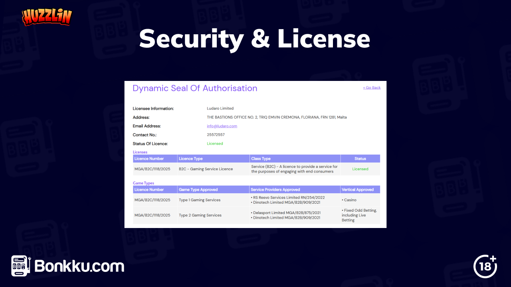This screenshot has height=287, width=511.
Task: Select the contact number 25572557
Action: (216, 135)
